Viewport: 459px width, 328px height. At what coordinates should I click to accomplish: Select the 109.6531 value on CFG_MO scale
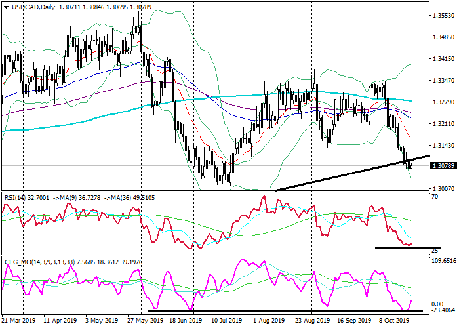[443, 261]
